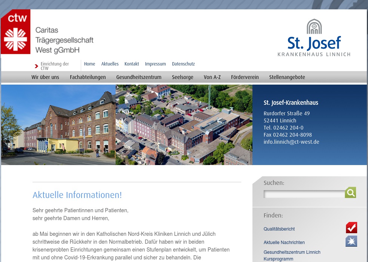The width and height of the screenshot is (368, 262).
Task: Expand the Fachabteilungen navigation menu
Action: tap(88, 77)
